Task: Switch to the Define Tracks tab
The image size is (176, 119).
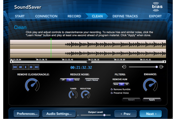Action: coord(125,16)
